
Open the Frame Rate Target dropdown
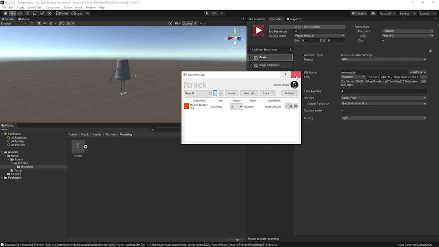click(408, 36)
